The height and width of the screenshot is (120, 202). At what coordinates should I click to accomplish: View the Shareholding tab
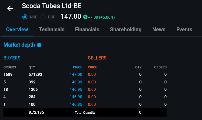click(x=126, y=29)
